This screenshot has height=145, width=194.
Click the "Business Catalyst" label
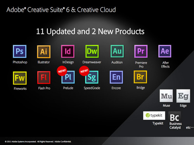click(175, 126)
